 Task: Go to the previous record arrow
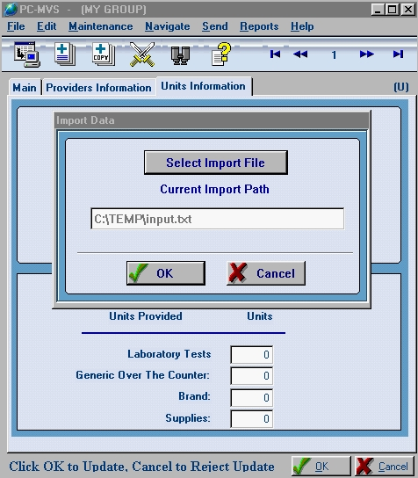pos(300,54)
